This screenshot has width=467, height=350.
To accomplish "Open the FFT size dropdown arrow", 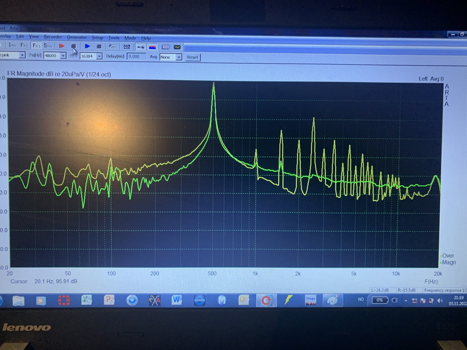I will (x=99, y=56).
